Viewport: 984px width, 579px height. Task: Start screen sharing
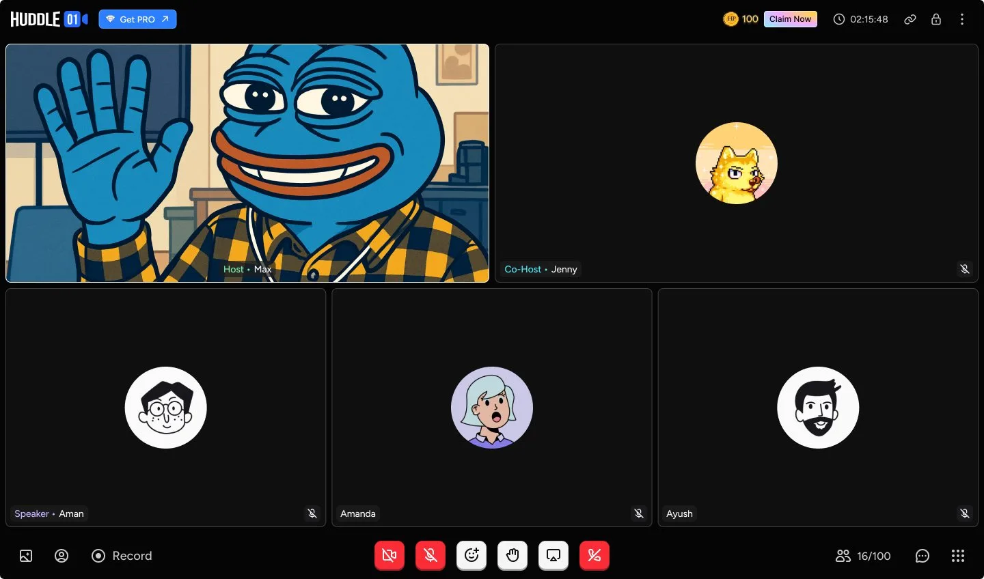[x=553, y=556]
